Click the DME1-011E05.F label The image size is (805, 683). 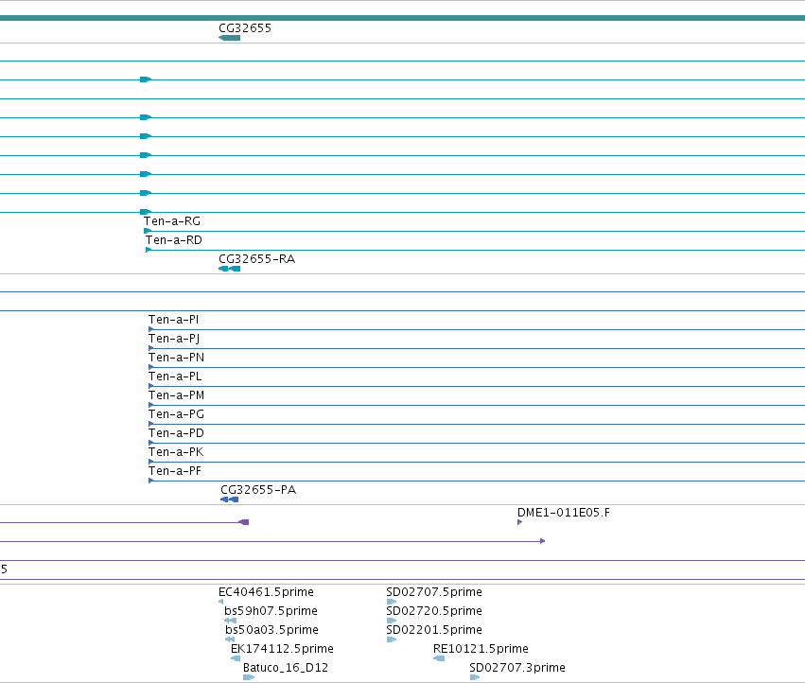pyautogui.click(x=564, y=513)
